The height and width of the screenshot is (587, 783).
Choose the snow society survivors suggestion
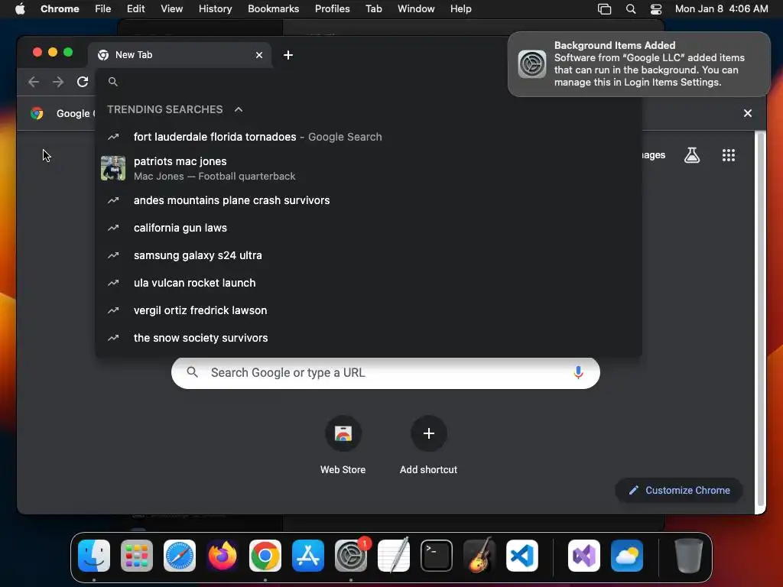point(369,338)
